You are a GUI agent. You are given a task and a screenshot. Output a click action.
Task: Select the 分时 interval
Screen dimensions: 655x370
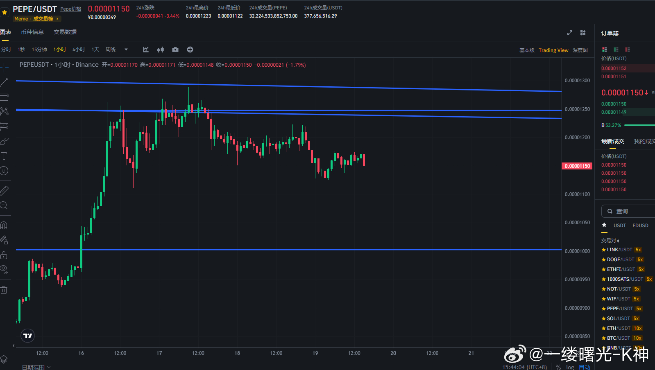[6, 50]
